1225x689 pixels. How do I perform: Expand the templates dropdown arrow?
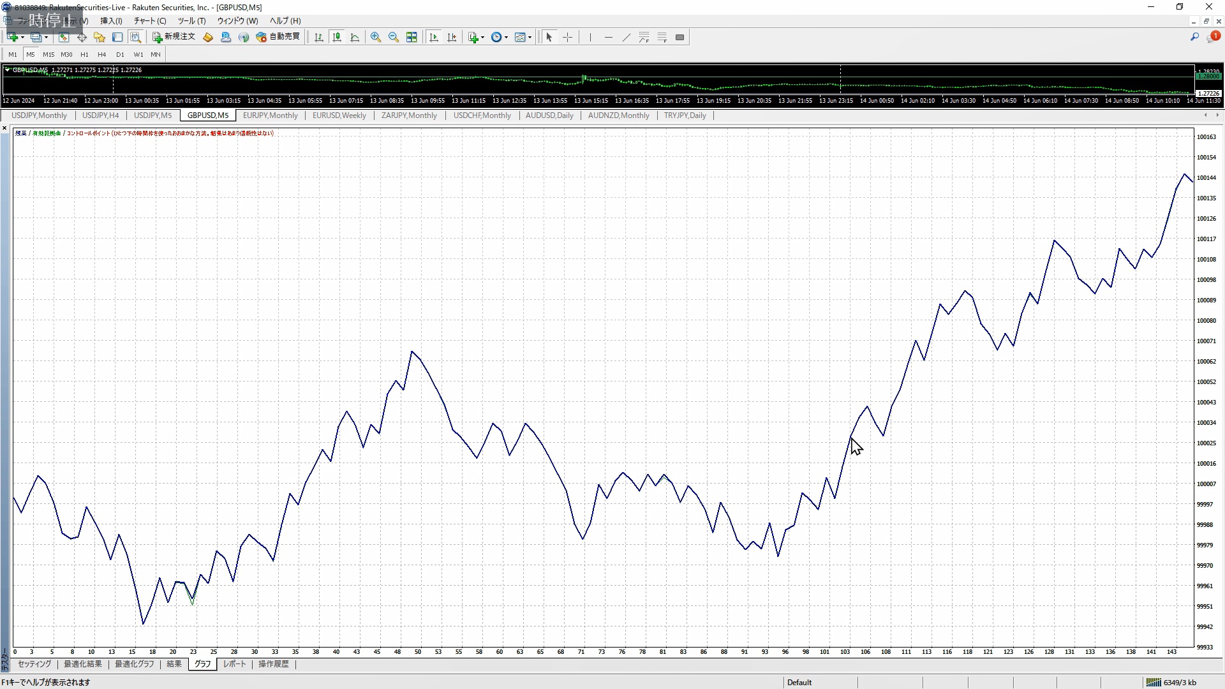530,37
